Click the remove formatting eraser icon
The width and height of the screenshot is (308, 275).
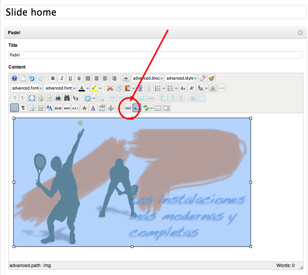pos(203,78)
